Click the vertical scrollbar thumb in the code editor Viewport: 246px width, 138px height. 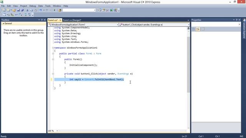tap(188, 64)
